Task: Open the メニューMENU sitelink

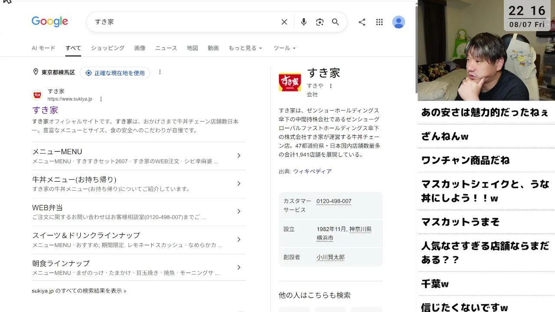Action: [57, 152]
